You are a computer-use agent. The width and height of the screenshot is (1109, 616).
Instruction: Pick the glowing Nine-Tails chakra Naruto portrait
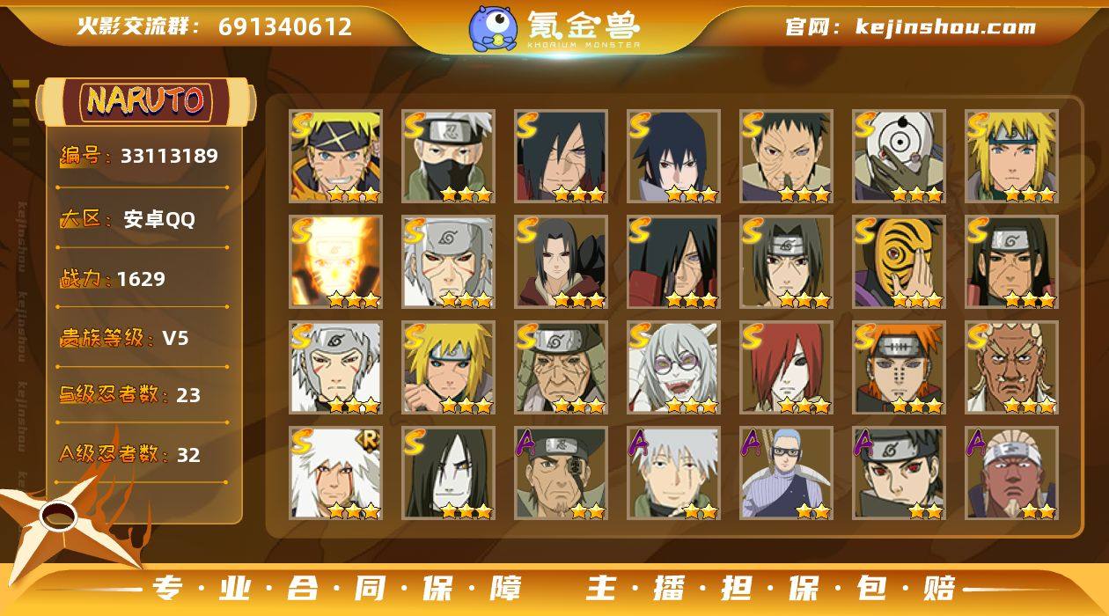point(335,262)
